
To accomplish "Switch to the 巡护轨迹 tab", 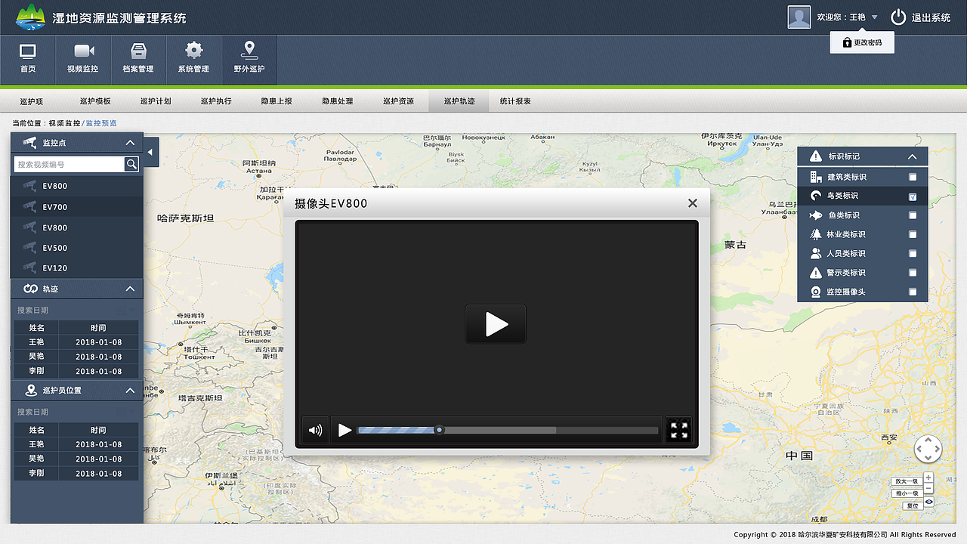I will (459, 100).
